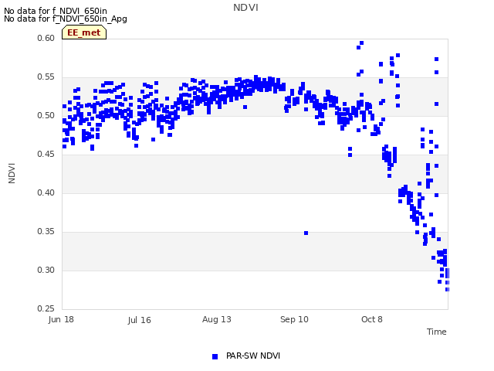Viewport: 494px width, 371px height.
Task: Click the Jul 16 x-axis tick label
Action: point(139,320)
